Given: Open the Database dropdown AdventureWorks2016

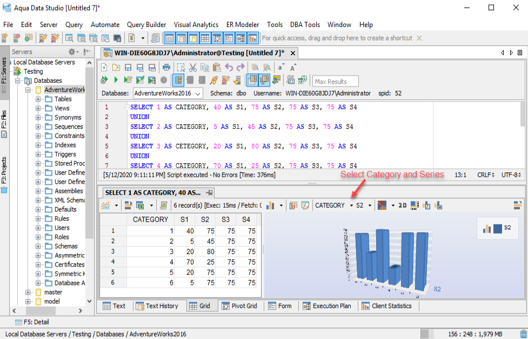Looking at the screenshot, I should (x=168, y=93).
